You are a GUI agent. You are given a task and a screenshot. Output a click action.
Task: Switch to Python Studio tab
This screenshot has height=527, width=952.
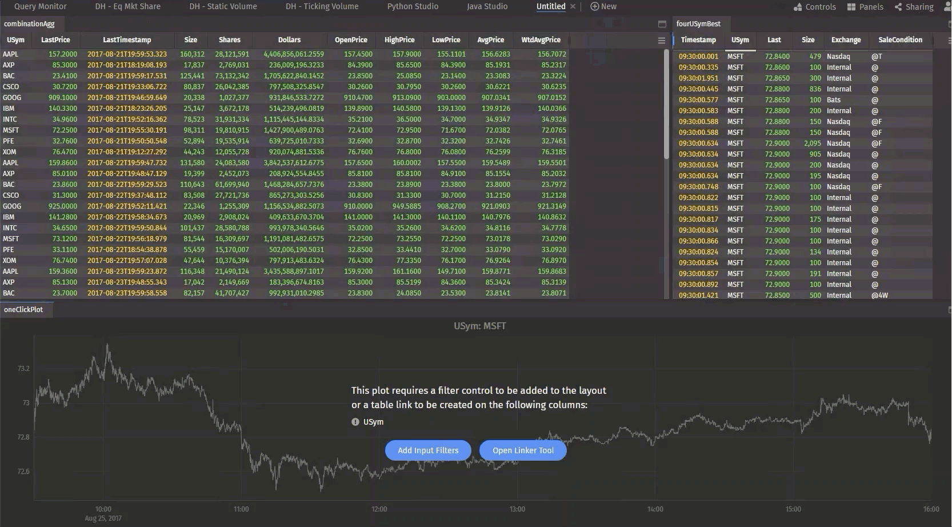pyautogui.click(x=413, y=6)
